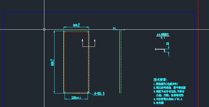Image resolution: width=209 pixels, height=107 pixels.
Task: Select the right section mark letter A
Action: (x=95, y=40)
